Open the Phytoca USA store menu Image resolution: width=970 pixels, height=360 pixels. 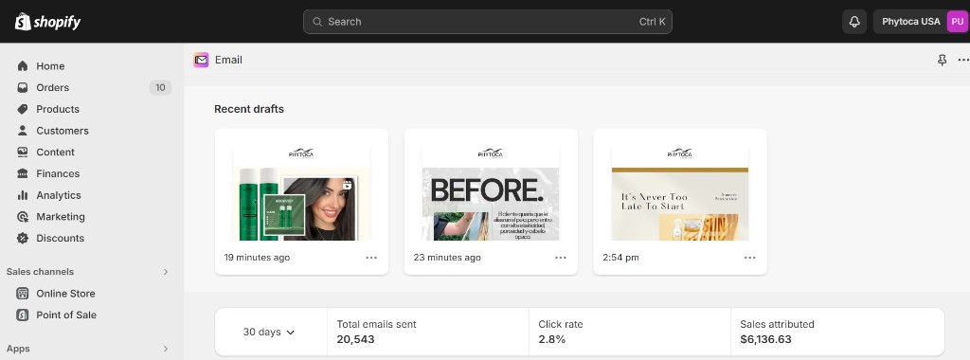(x=921, y=22)
